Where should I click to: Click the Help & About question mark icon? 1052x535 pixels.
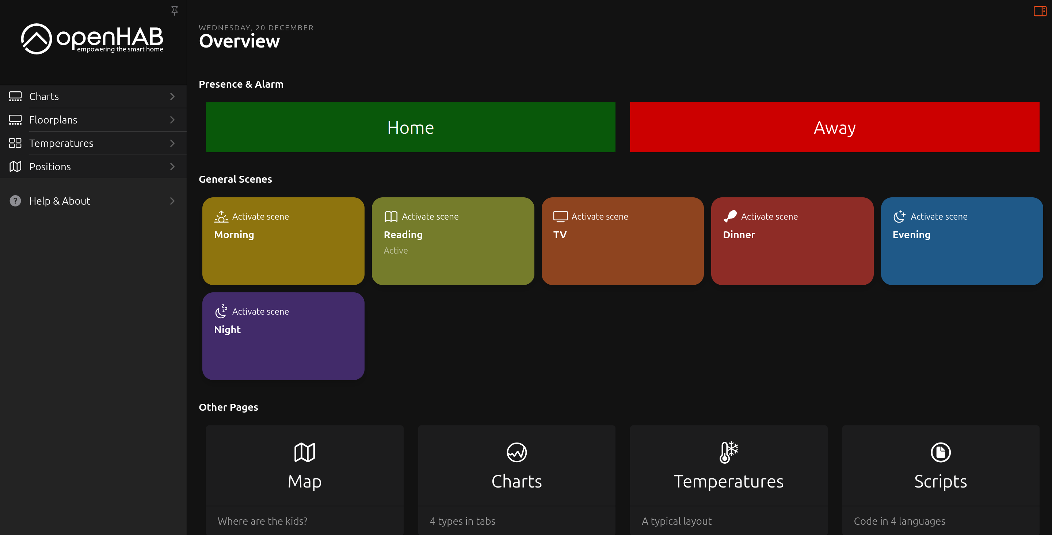click(x=15, y=201)
